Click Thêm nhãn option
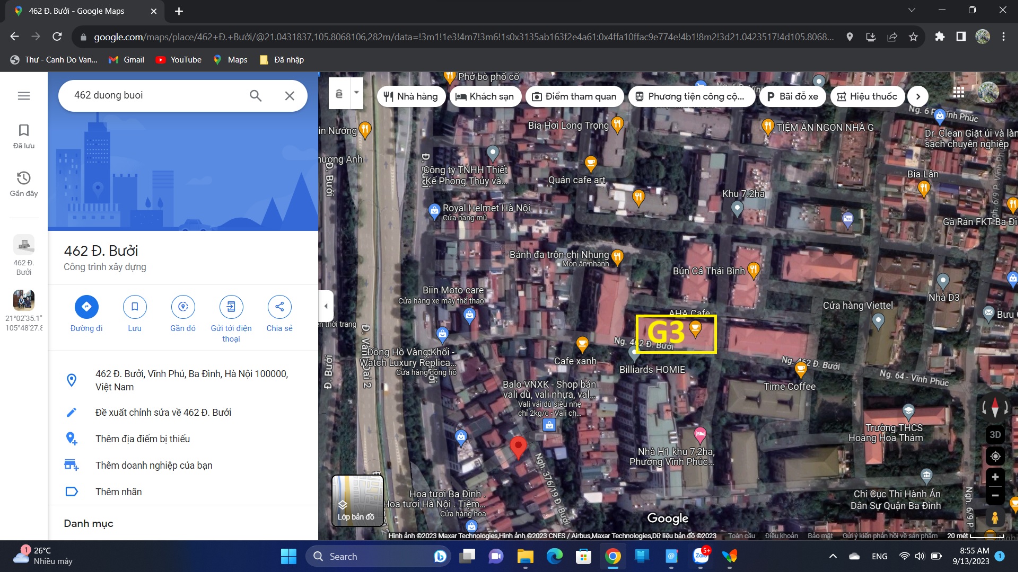Screen dimensions: 1024x572 pos(119,492)
